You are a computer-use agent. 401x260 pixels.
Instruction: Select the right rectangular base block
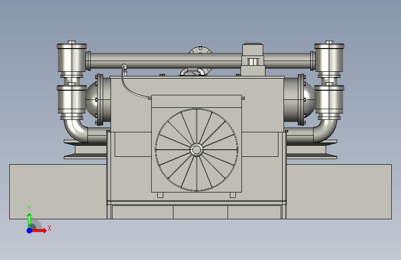pyautogui.click(x=339, y=192)
